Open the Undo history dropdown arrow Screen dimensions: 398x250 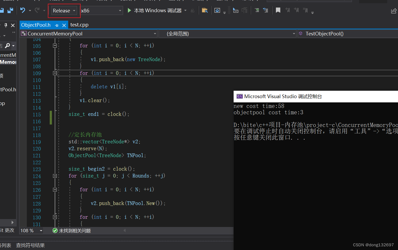pos(30,11)
